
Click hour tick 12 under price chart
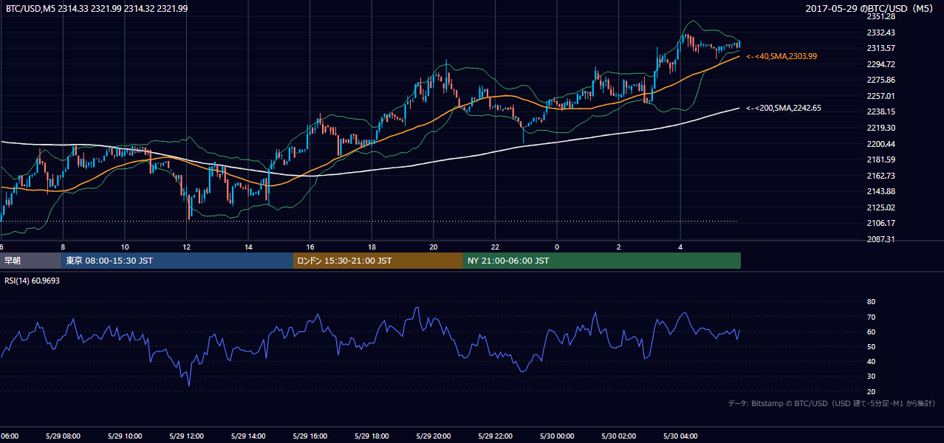(186, 247)
